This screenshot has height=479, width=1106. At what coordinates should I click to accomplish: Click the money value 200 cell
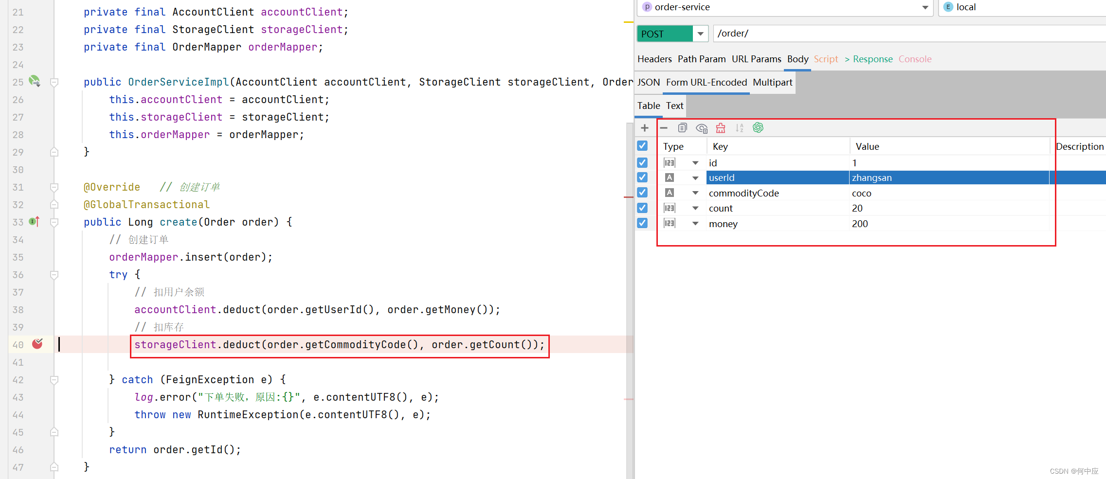[949, 224]
